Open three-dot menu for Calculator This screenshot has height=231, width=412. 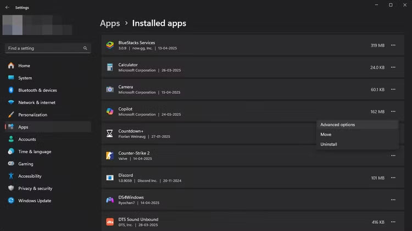click(393, 67)
